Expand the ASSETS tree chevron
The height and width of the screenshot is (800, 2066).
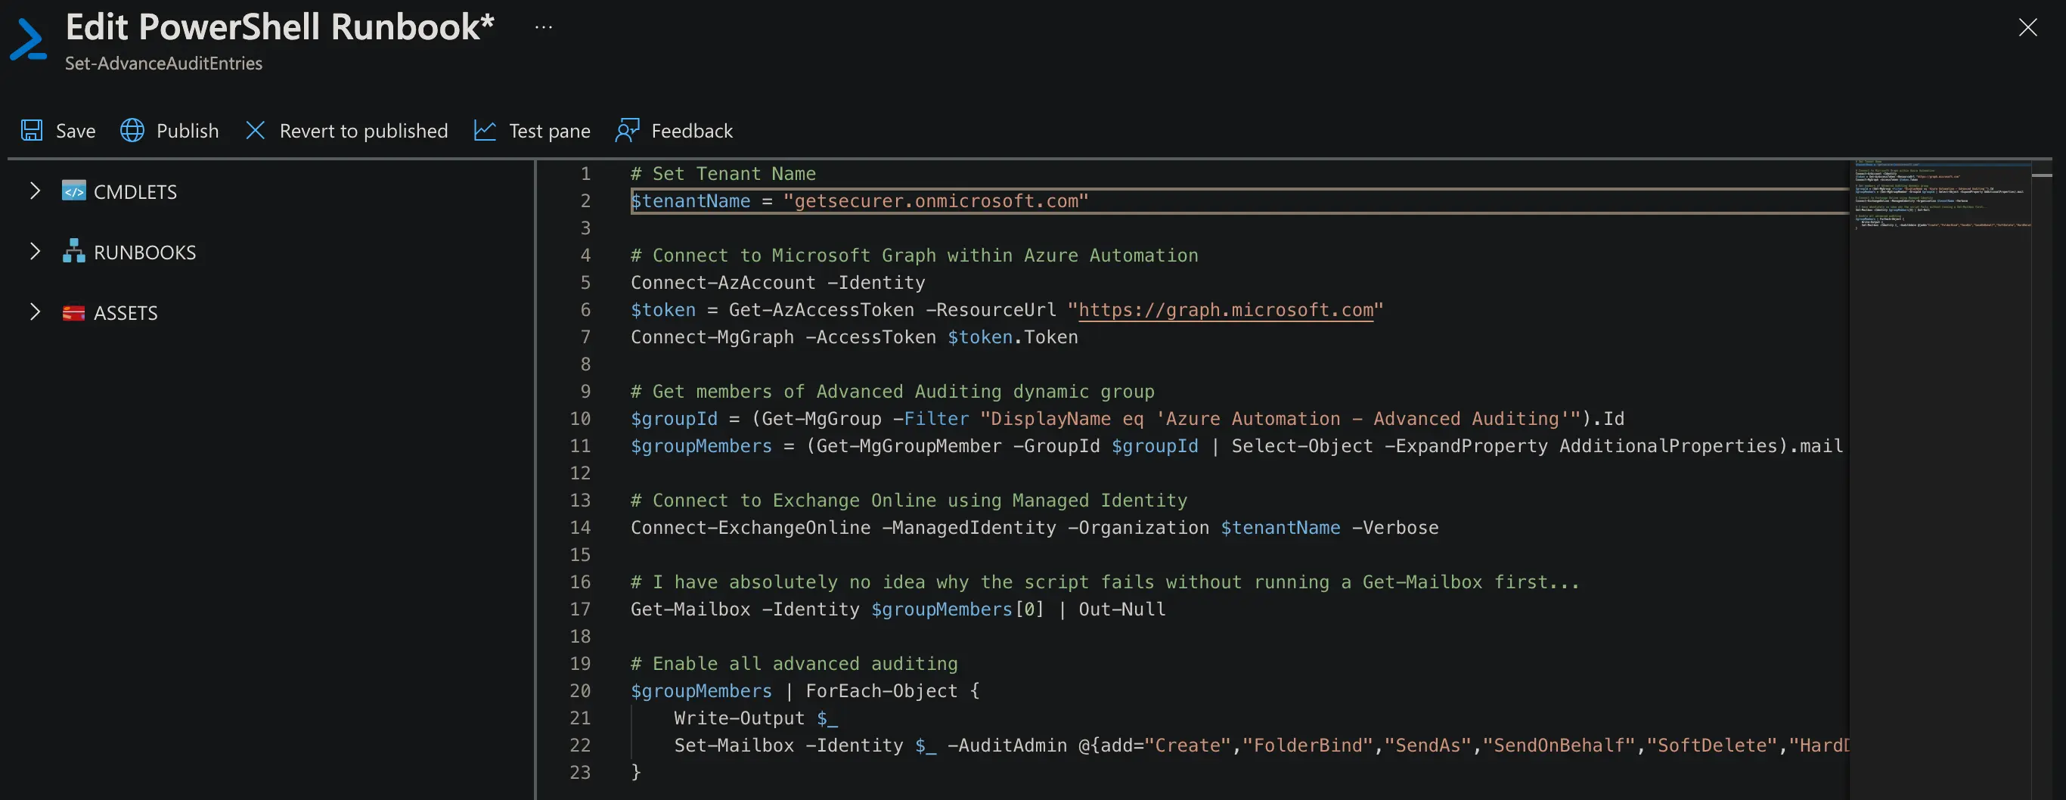point(35,312)
